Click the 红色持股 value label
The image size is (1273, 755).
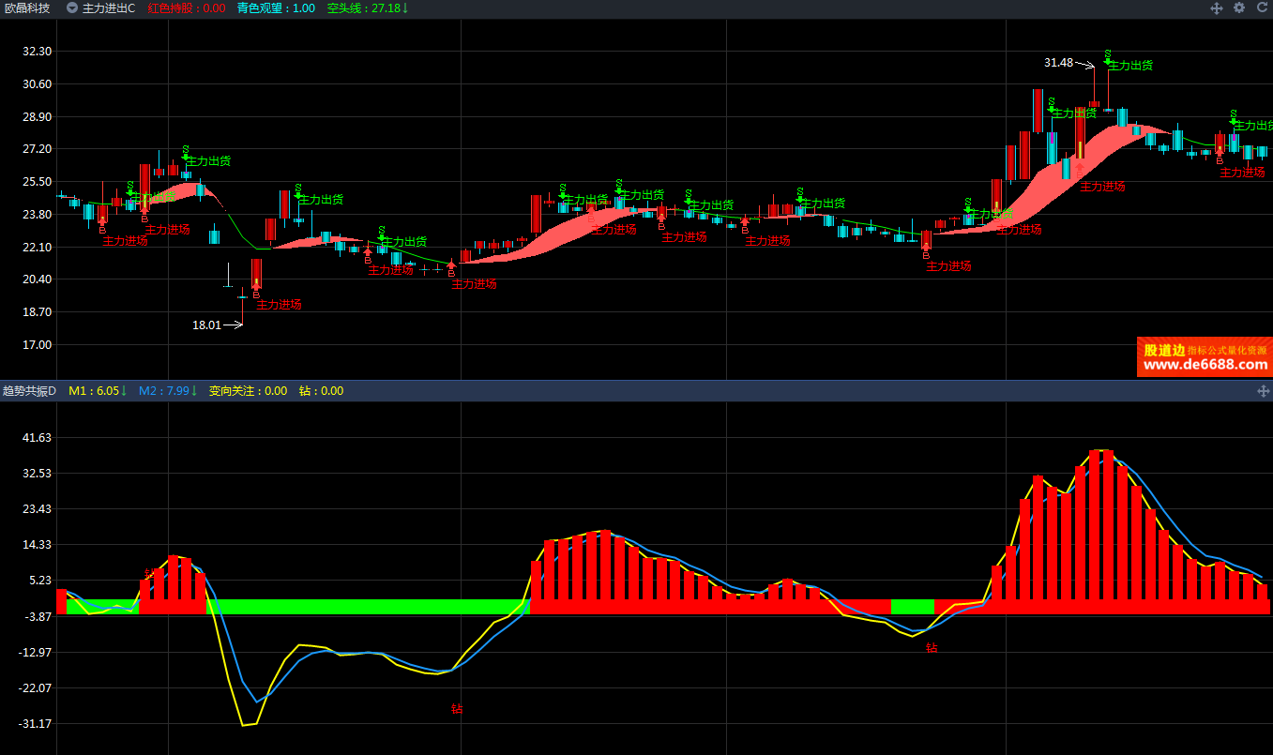point(187,8)
